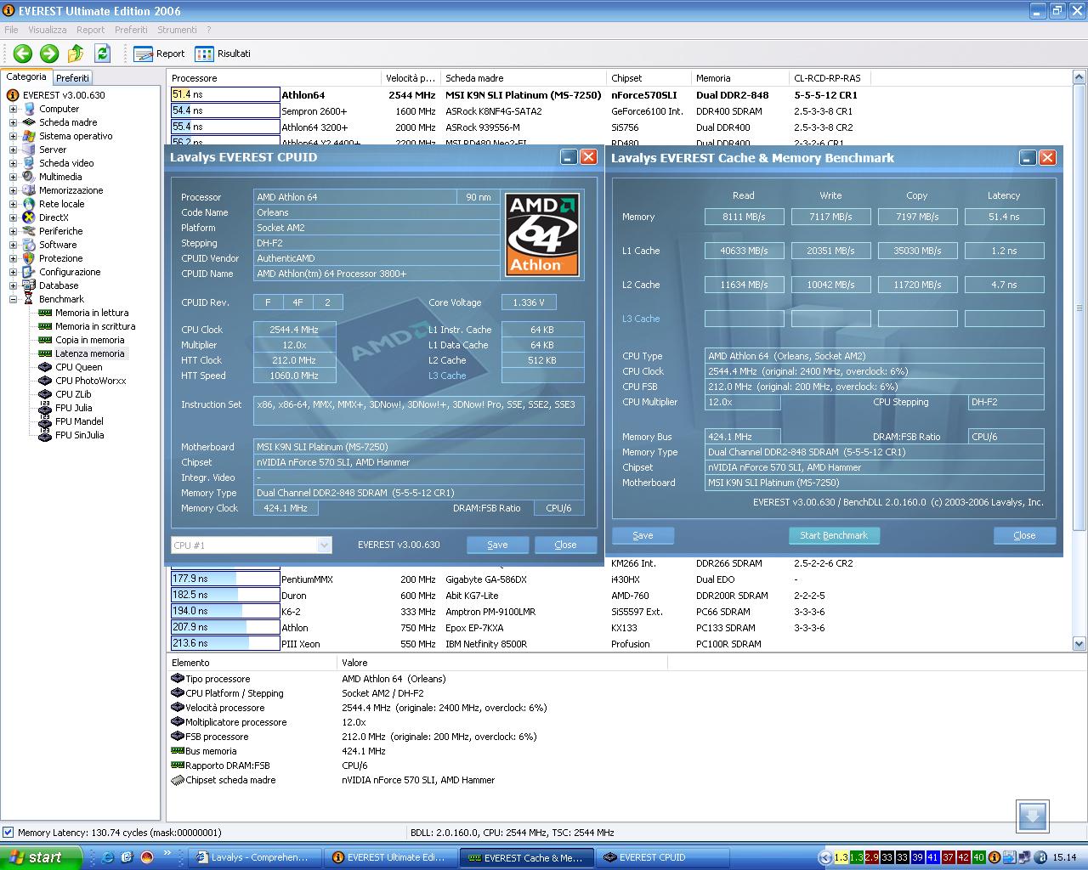The height and width of the screenshot is (870, 1088).
Task: Refresh the page with the refresh icon
Action: coord(102,54)
